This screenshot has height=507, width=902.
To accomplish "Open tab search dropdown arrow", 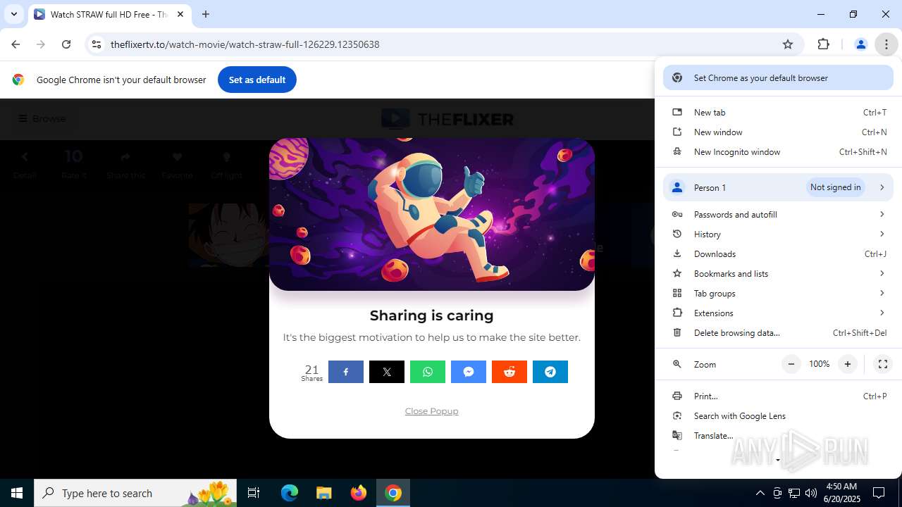I will [13, 14].
